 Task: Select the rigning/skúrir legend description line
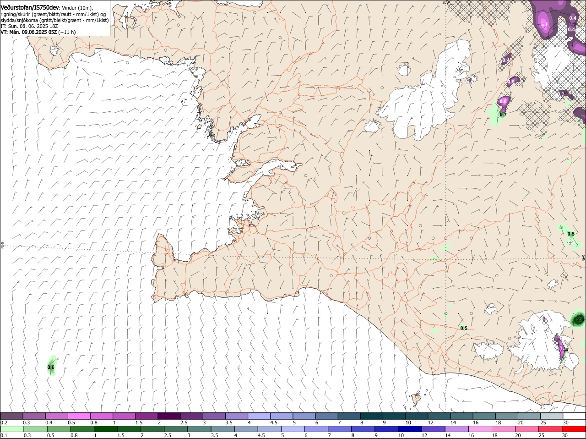tap(53, 14)
